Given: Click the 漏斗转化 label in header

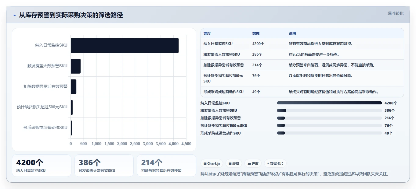Looking at the screenshot, I should pos(396,14).
